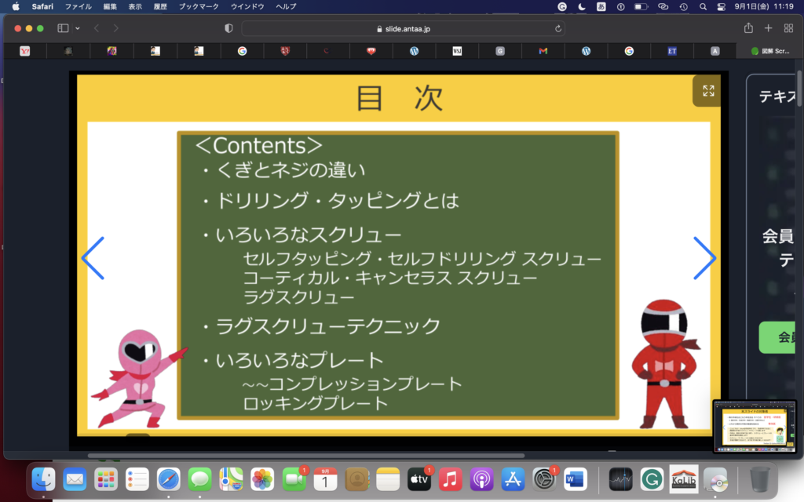Open a new tab with the plus icon
The image size is (804, 502).
click(769, 28)
